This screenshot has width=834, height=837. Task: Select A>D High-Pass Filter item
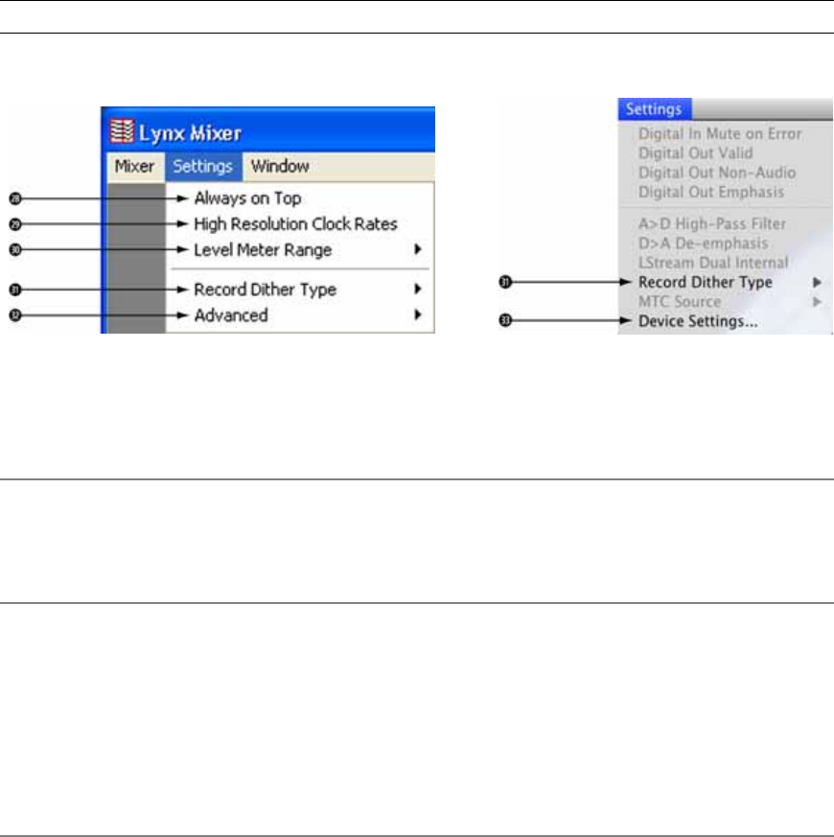pos(712,223)
